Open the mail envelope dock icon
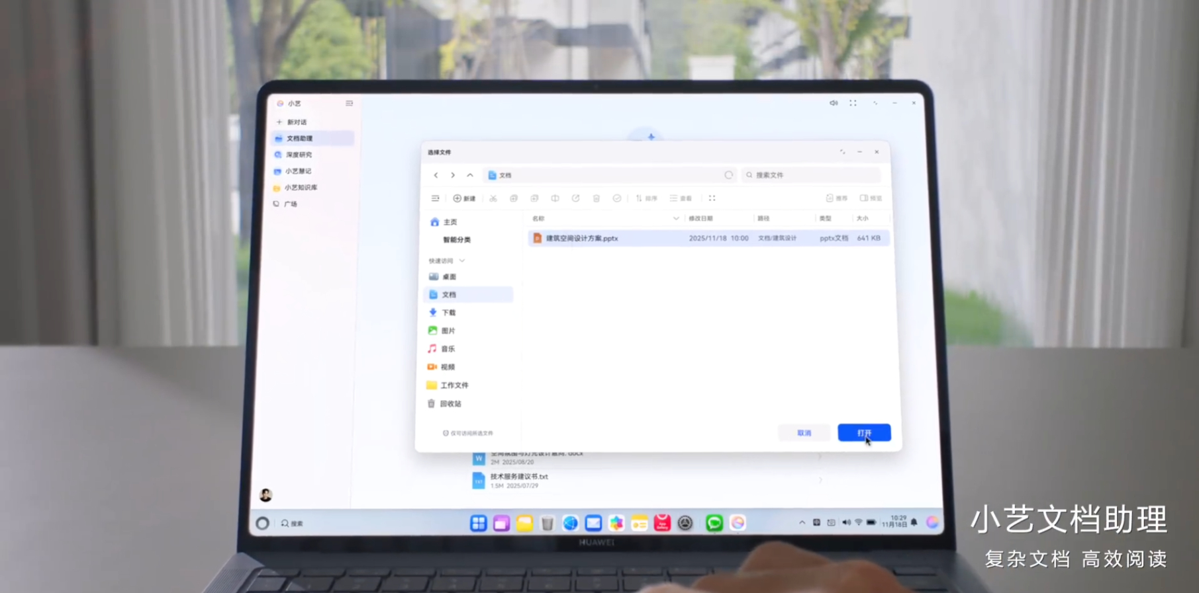1199x593 pixels. [x=593, y=524]
